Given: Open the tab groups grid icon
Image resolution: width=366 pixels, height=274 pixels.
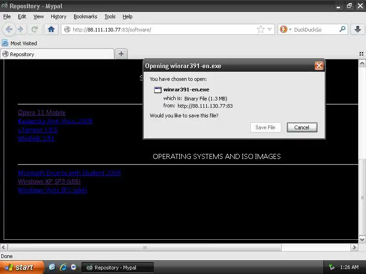Looking at the screenshot, I should click(x=361, y=54).
